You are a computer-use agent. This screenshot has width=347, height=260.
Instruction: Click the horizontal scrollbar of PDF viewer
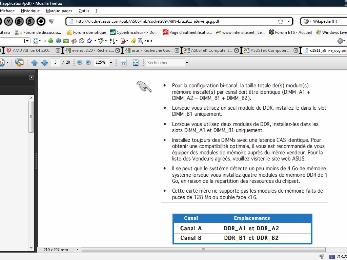(x=203, y=250)
